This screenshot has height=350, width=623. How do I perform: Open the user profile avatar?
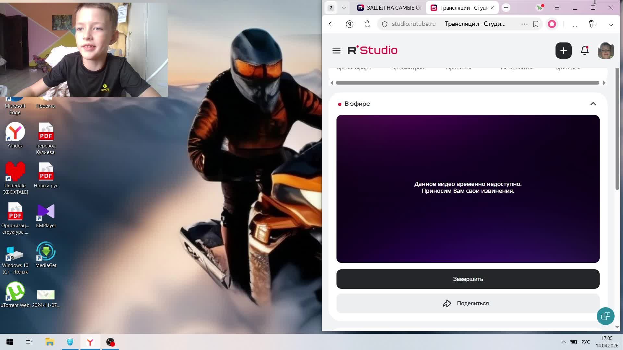(x=605, y=51)
